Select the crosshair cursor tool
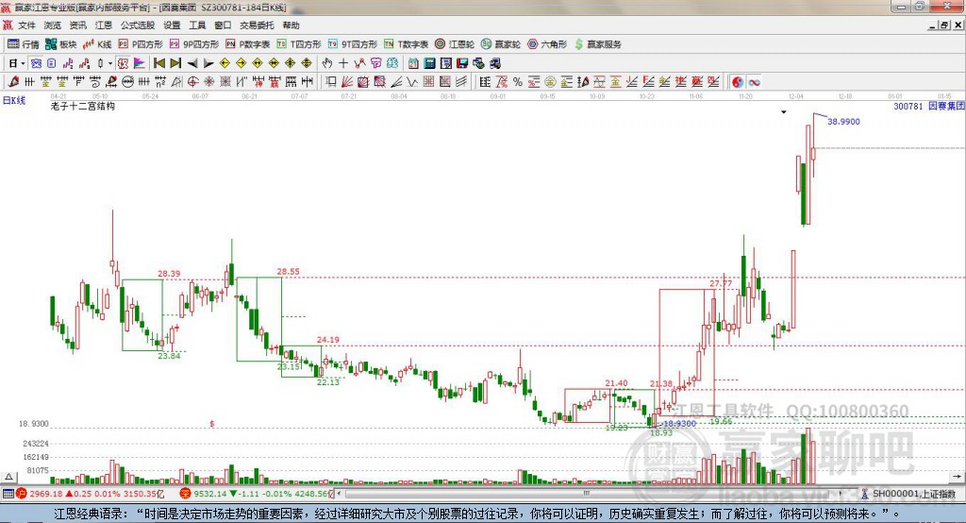This screenshot has width=966, height=523. (x=343, y=63)
